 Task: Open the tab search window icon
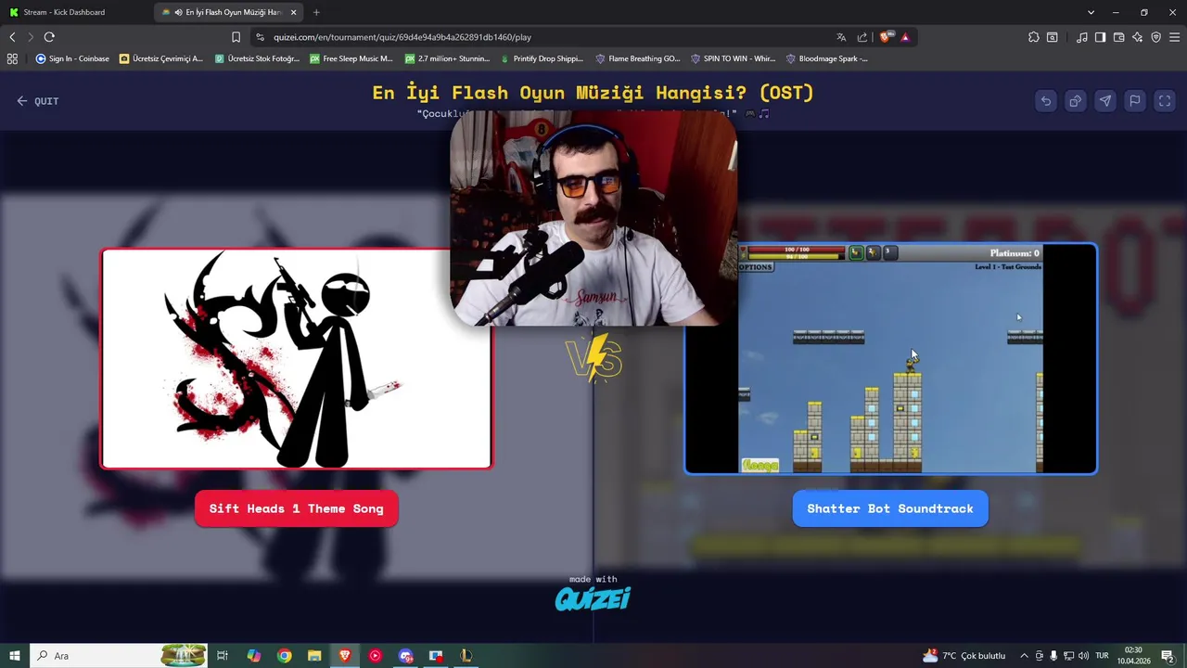(x=1053, y=37)
